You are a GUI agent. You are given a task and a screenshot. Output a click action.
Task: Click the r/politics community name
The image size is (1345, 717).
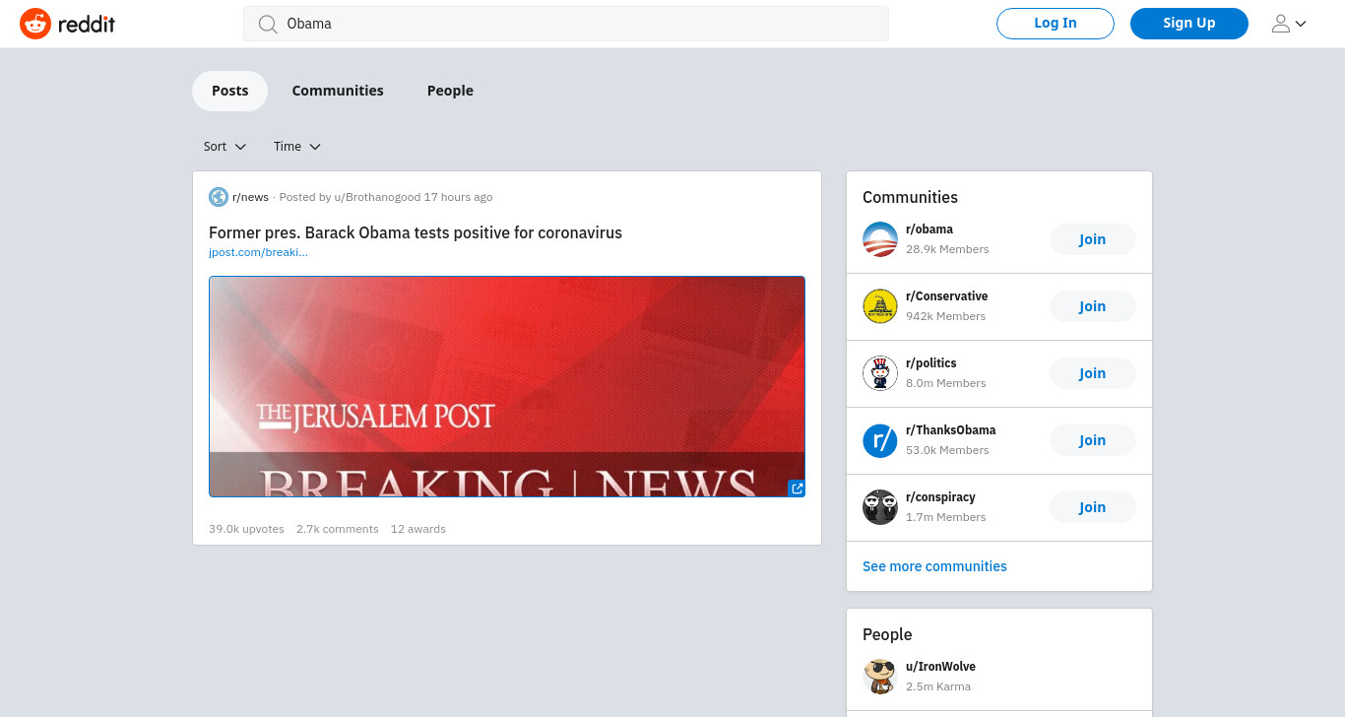click(931, 363)
